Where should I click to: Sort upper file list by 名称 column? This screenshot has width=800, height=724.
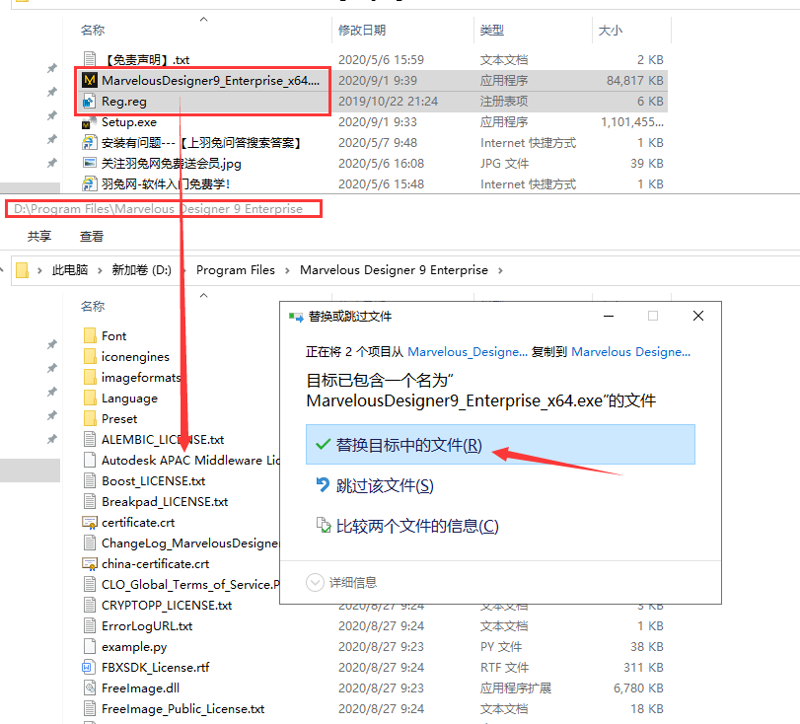click(x=93, y=31)
